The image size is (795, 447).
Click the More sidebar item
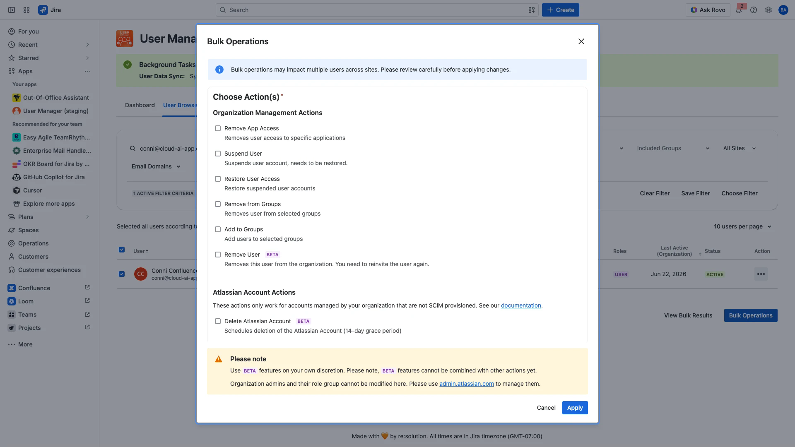(50, 344)
